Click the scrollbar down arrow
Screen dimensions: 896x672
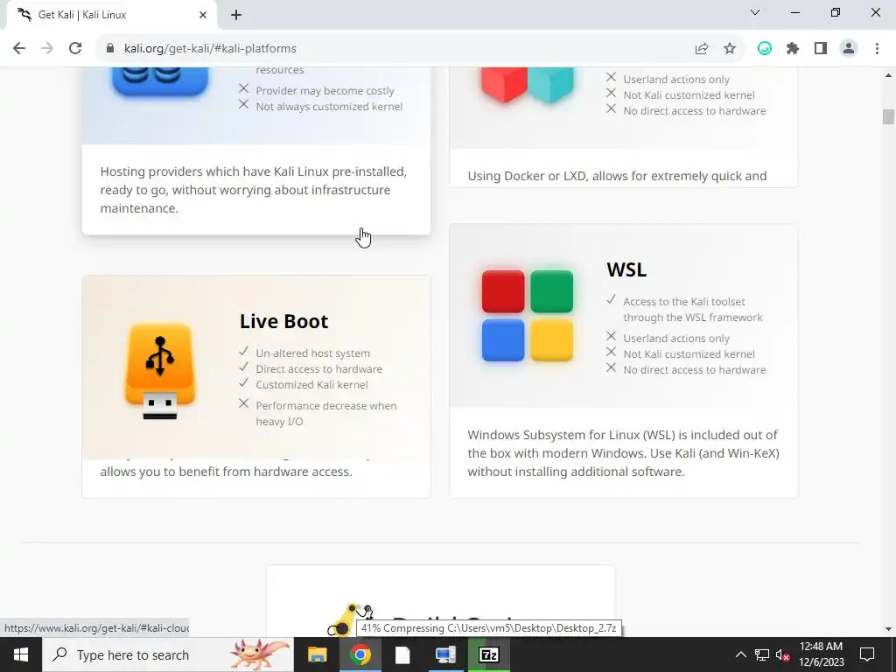(888, 628)
